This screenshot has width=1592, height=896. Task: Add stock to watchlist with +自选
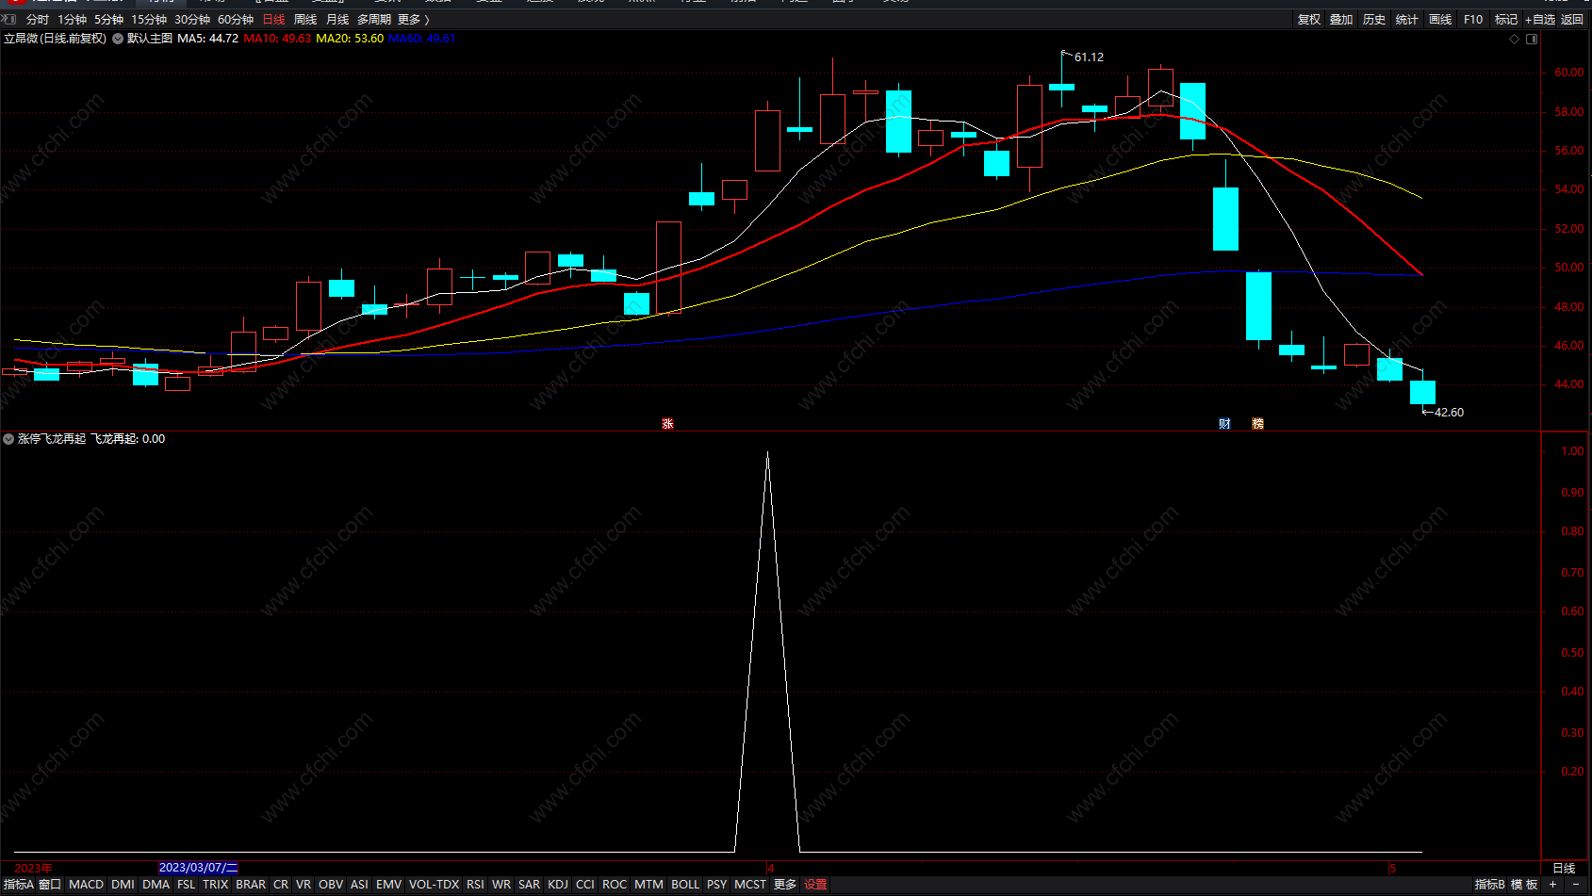tap(1540, 20)
